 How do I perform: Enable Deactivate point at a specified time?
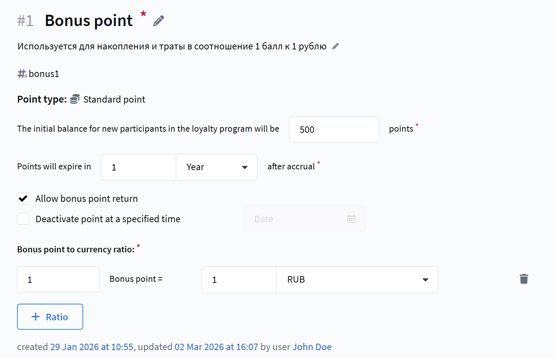[23, 219]
